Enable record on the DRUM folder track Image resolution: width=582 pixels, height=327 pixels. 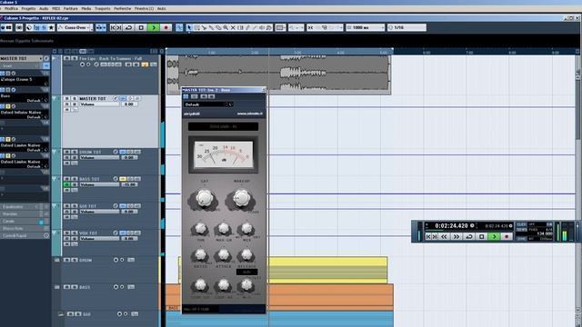[x=115, y=261]
